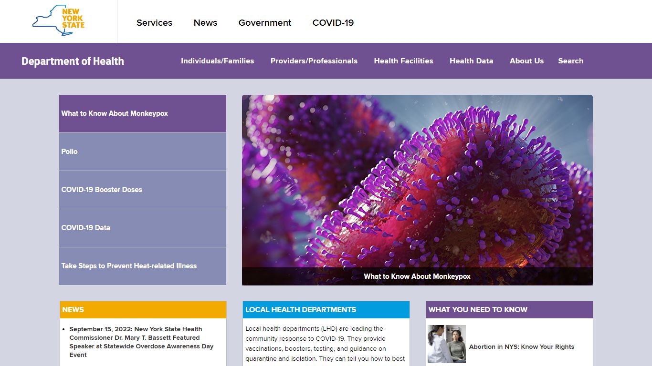The image size is (652, 366).
Task: Select COVID-19 Booster Doses slide tab
Action: [143, 190]
